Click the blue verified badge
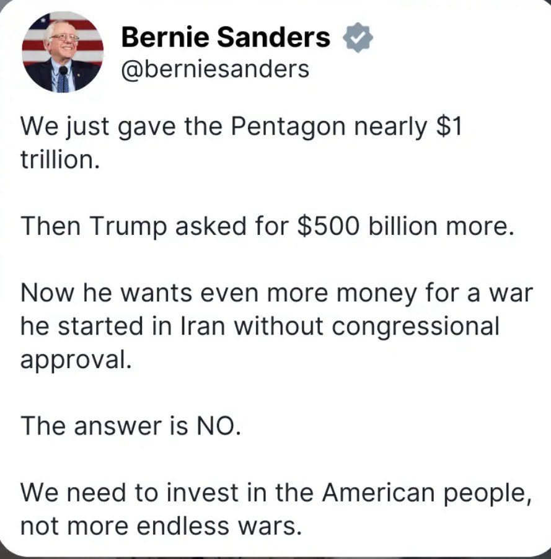551x559 pixels. (x=358, y=38)
